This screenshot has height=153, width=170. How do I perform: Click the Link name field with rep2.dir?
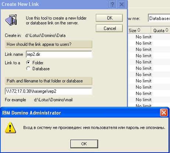[59, 54]
